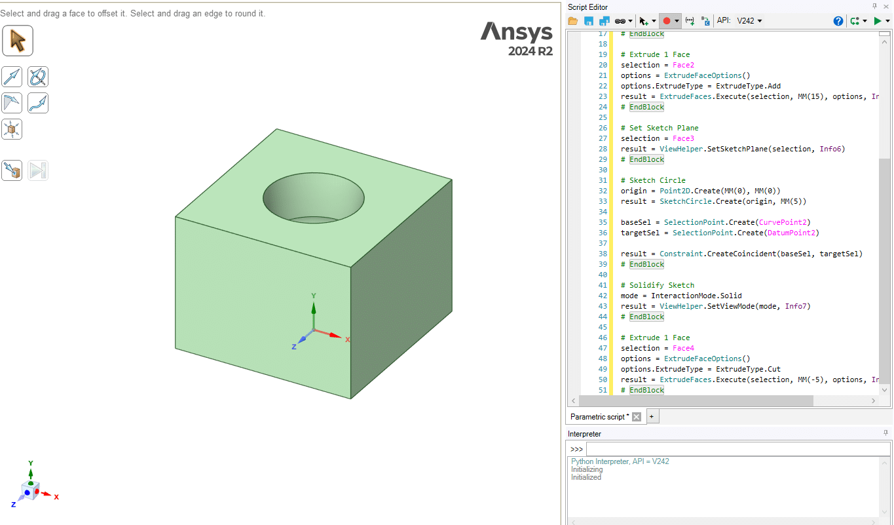Screen dimensions: 894x525
Task: Click the Draft tool guide icon
Action: click(12, 103)
